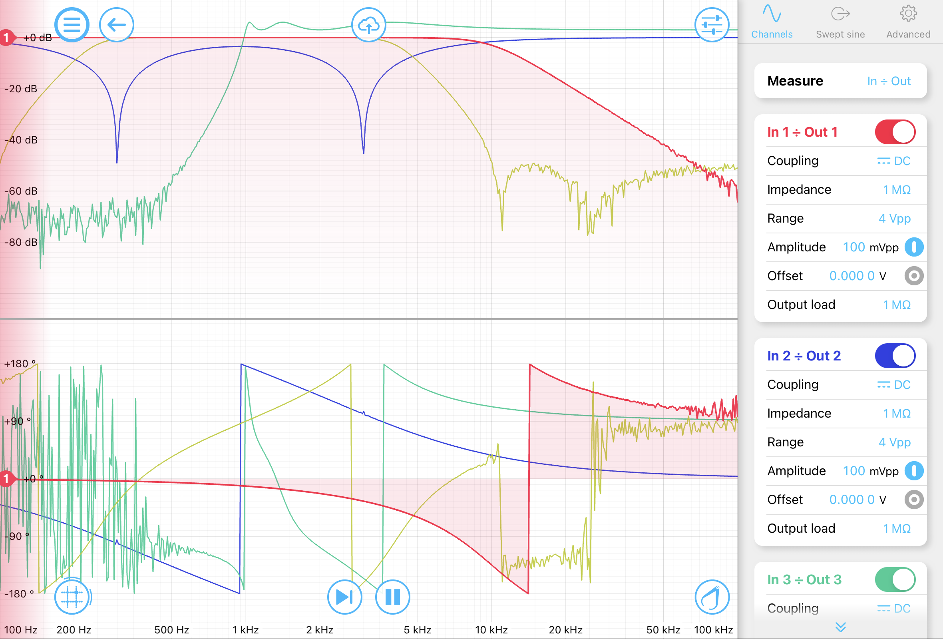This screenshot has width=943, height=639.
Task: Click the -20 dB axis label
Action: (21, 89)
